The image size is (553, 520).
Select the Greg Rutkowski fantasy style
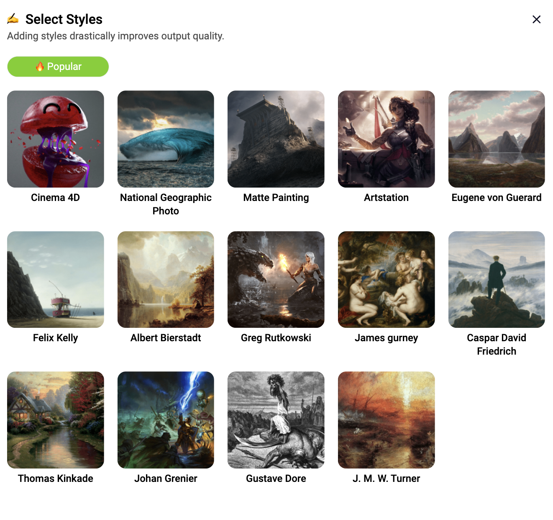[x=276, y=279]
